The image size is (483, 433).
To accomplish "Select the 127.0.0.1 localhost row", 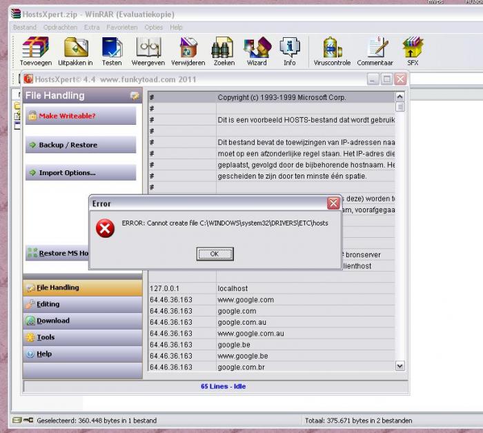I will (272, 288).
